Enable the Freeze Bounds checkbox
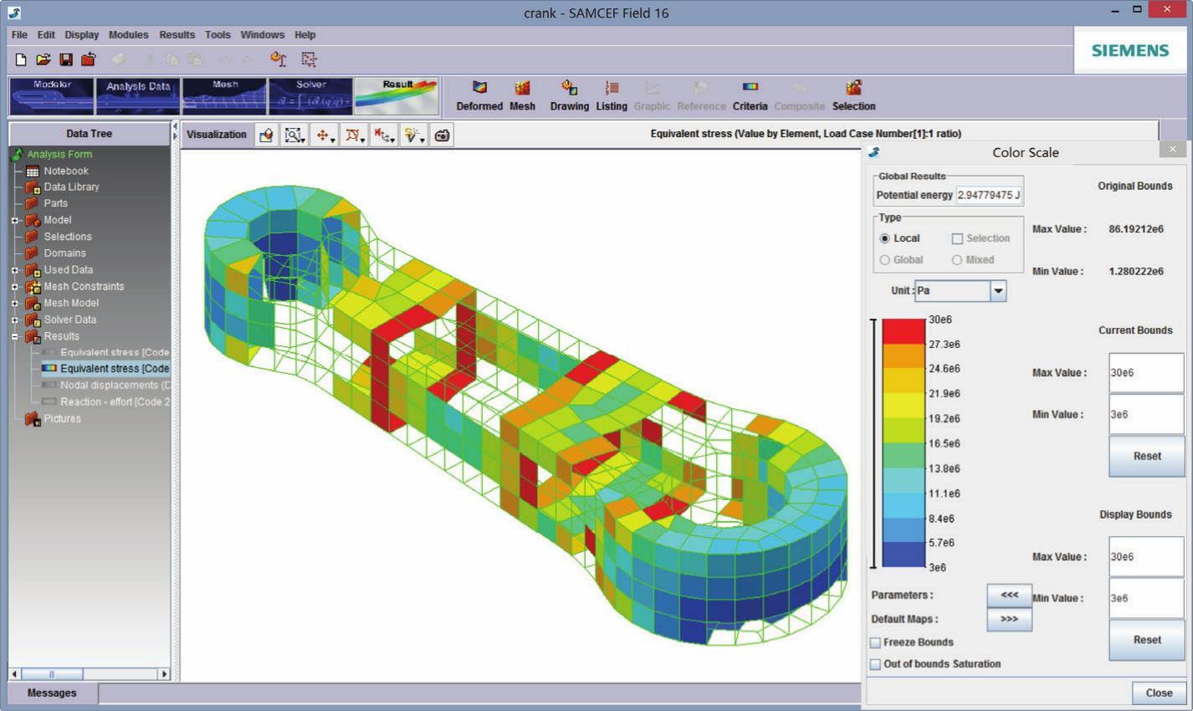The image size is (1193, 711). pyautogui.click(x=875, y=642)
